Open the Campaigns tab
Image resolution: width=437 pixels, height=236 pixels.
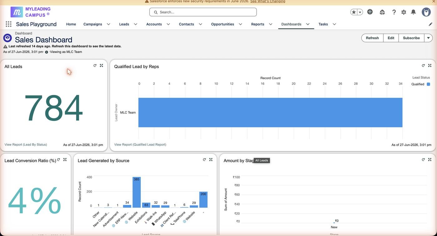pyautogui.click(x=93, y=24)
